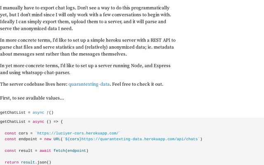This screenshot has width=264, height=165.
Task: Click the paragraph about manually exporting chat logs
Action: 85,18
